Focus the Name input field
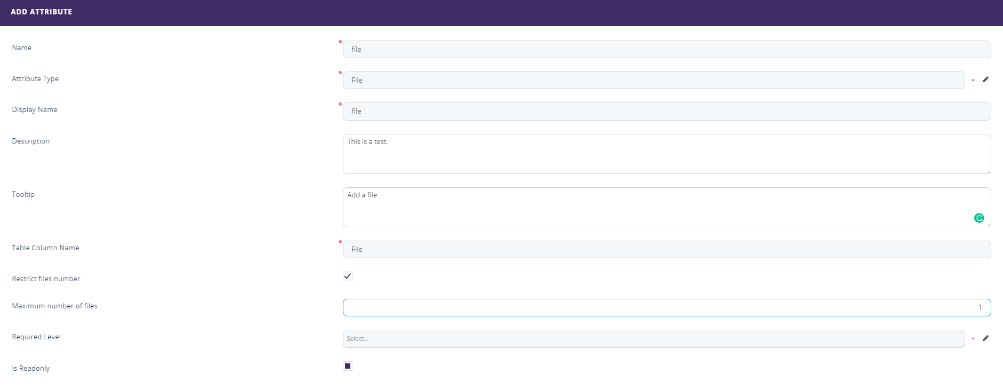 tap(667, 49)
